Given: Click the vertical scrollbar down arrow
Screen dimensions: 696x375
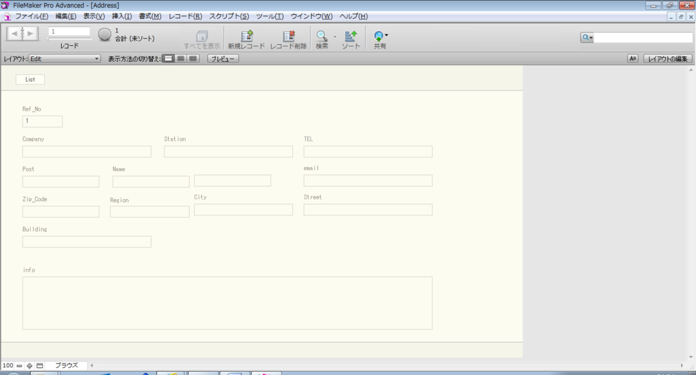Looking at the screenshot, I should (x=691, y=357).
